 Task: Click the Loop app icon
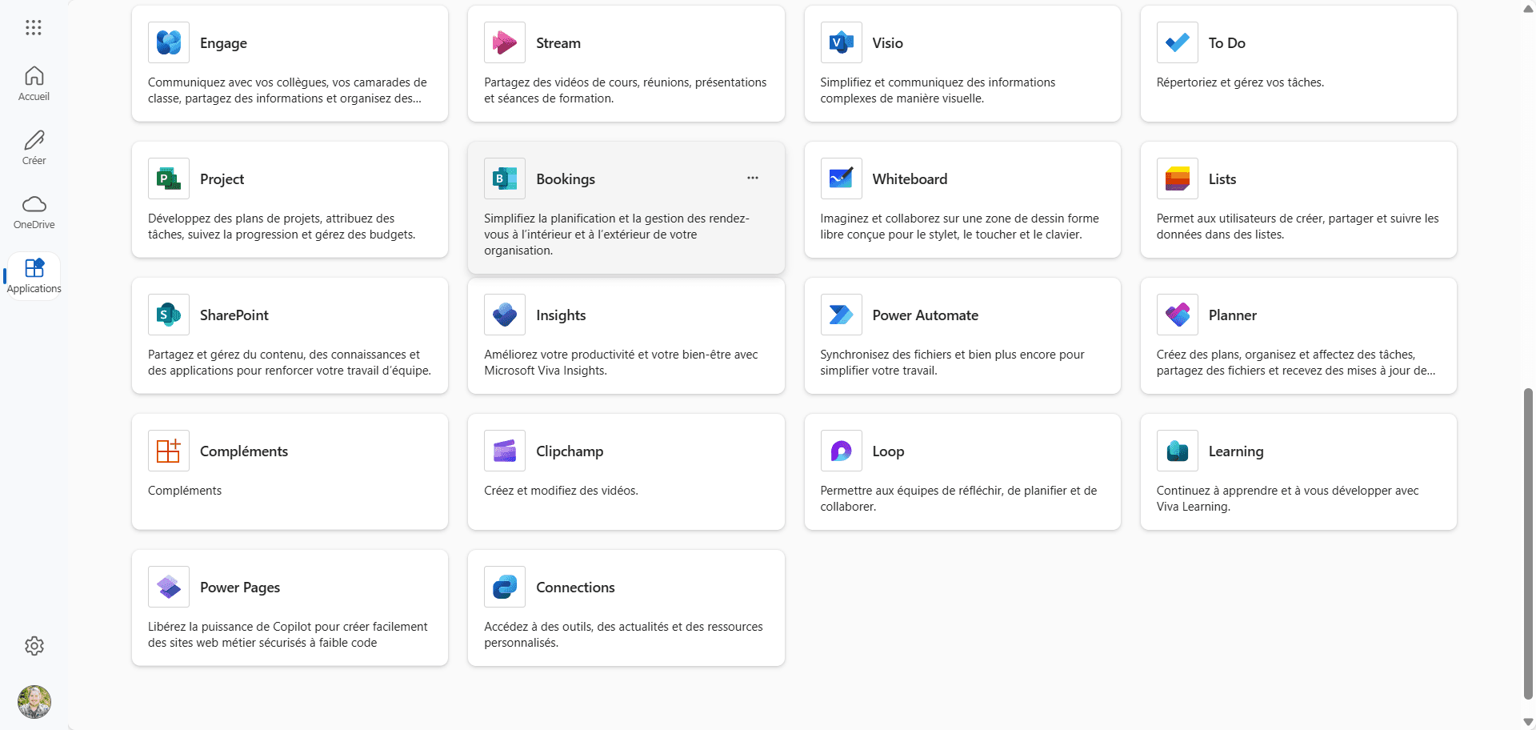click(x=841, y=451)
